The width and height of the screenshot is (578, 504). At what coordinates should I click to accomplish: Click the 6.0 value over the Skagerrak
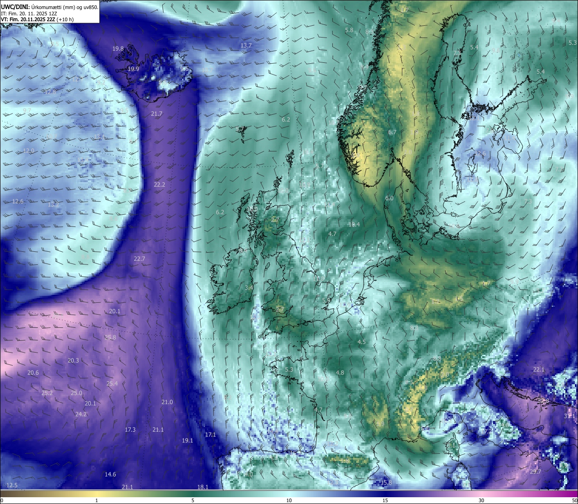coord(389,198)
